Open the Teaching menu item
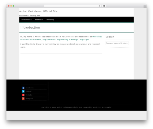 50,20
